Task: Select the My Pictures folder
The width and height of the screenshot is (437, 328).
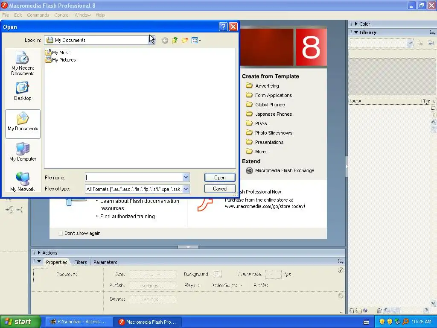Action: (x=61, y=60)
